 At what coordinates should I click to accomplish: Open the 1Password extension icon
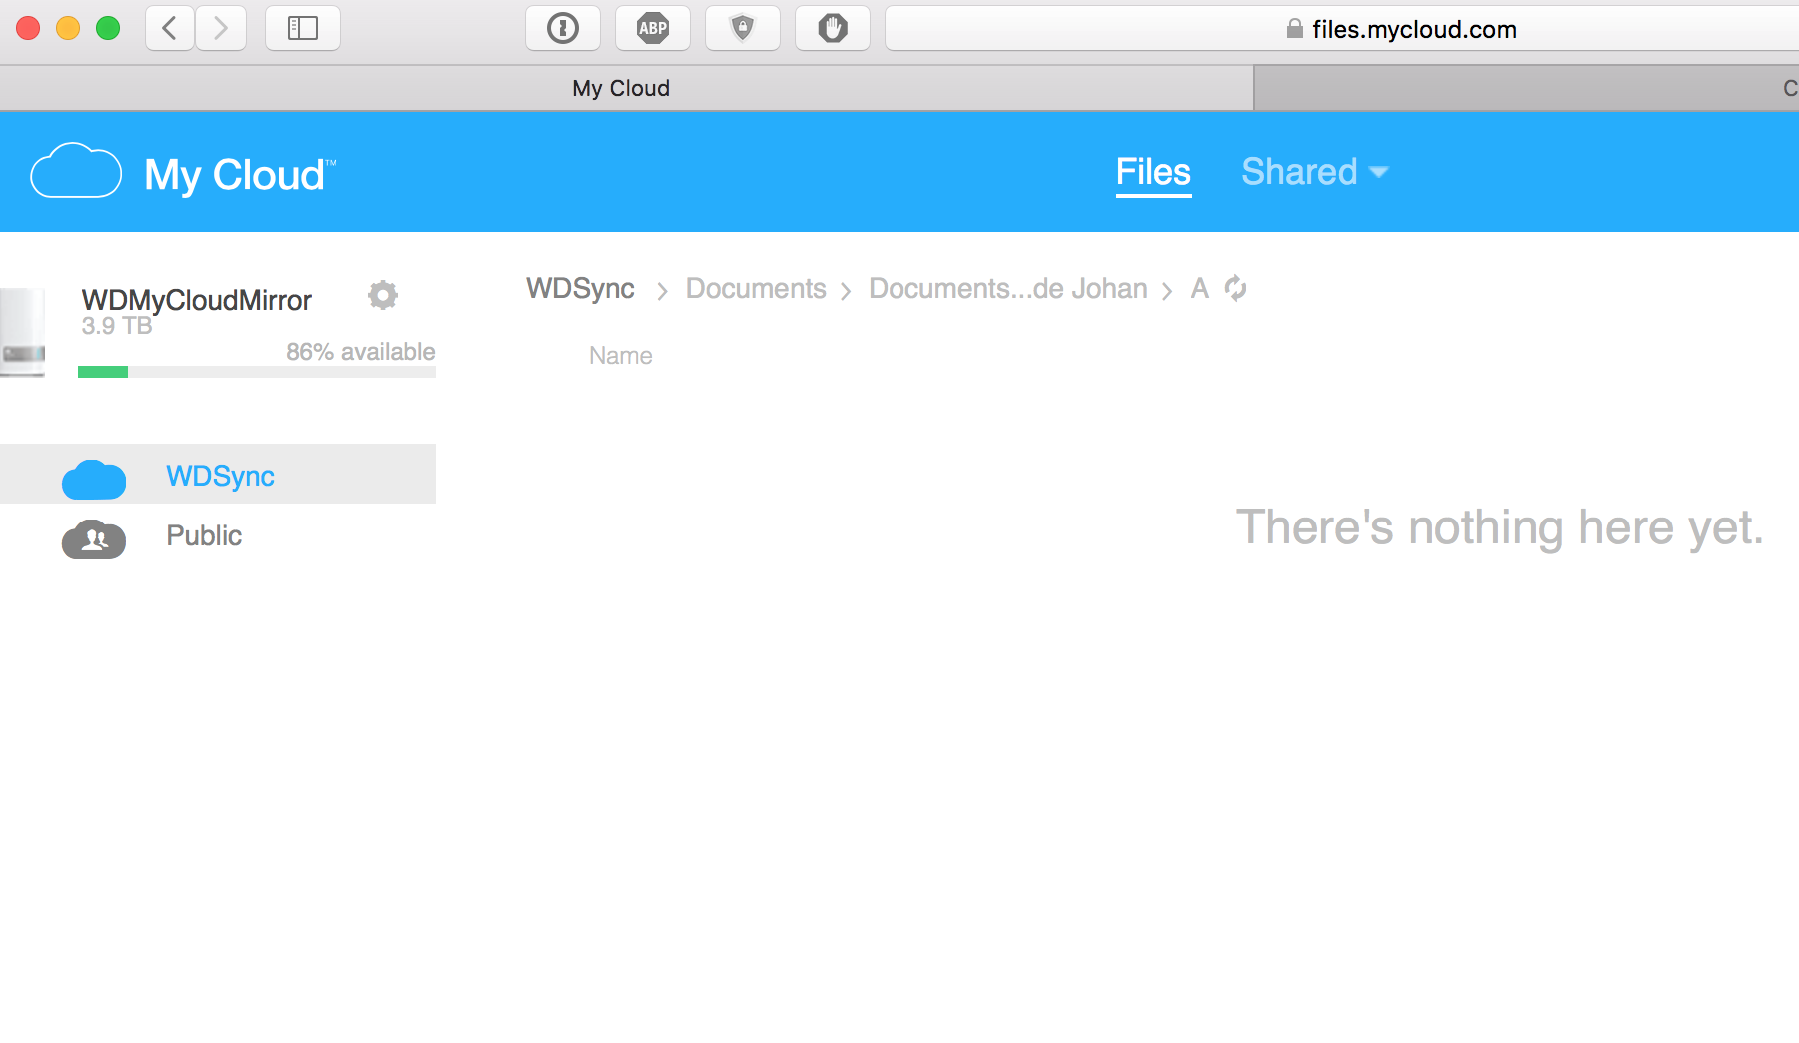click(563, 28)
